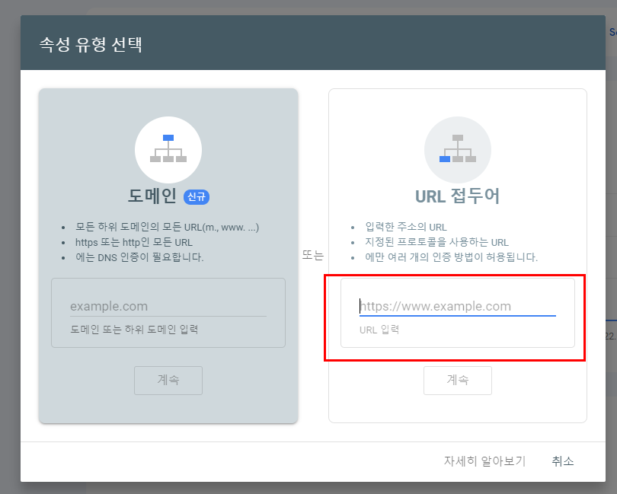Focus the https://www.example.com URL input field
Screen dimensions: 617x494
click(x=458, y=307)
